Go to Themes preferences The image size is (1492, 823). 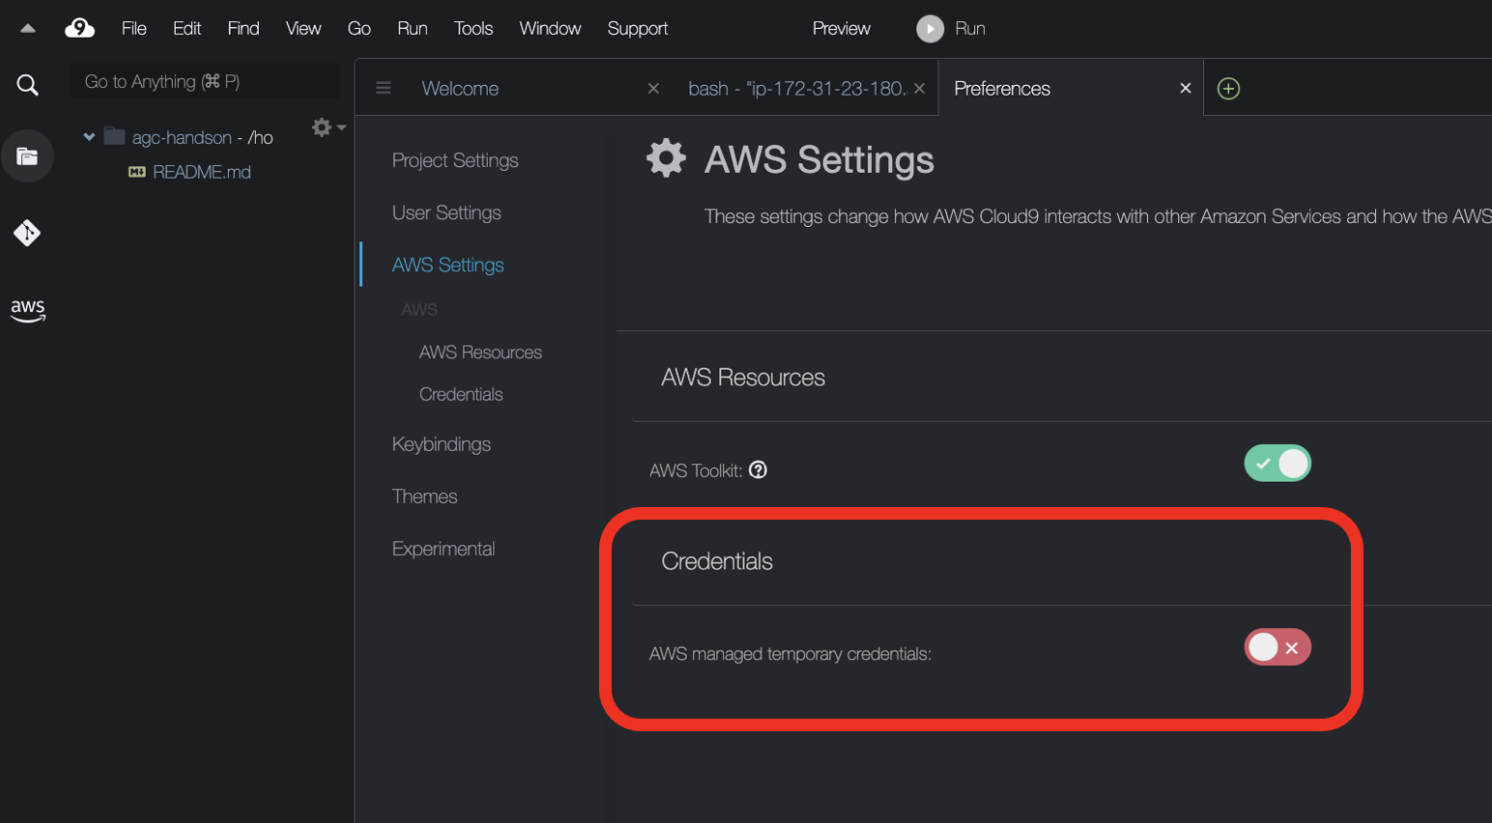424,497
